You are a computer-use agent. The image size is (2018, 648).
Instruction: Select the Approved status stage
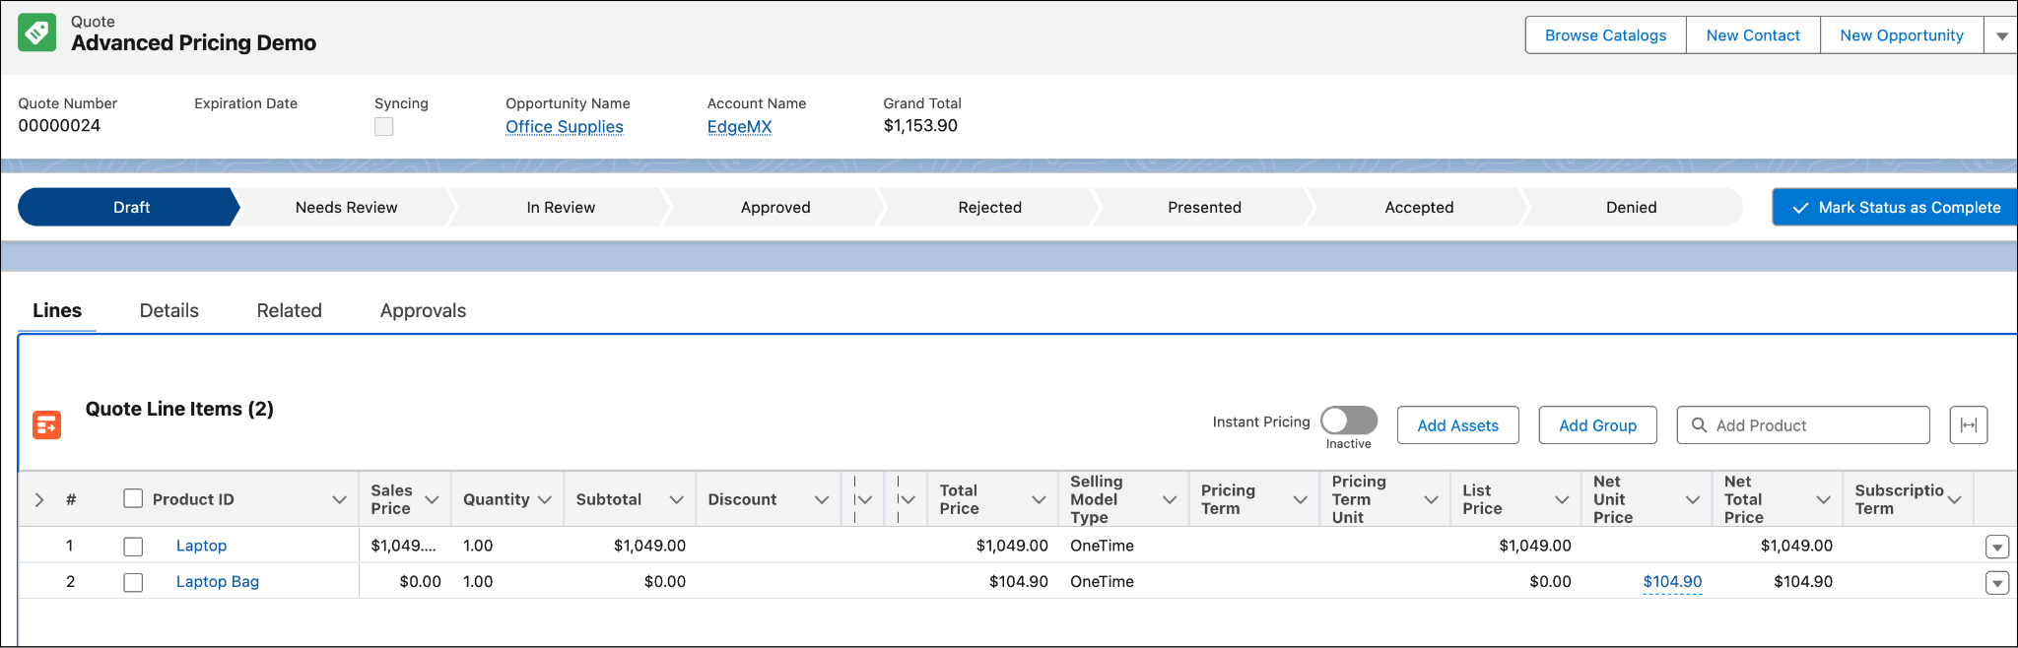[x=775, y=207]
